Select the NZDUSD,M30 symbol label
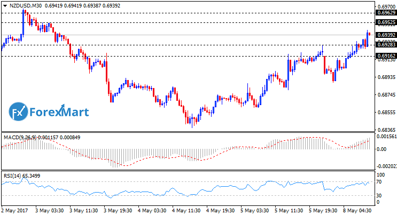 coord(26,5)
